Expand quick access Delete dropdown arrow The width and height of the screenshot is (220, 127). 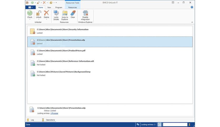47,3
